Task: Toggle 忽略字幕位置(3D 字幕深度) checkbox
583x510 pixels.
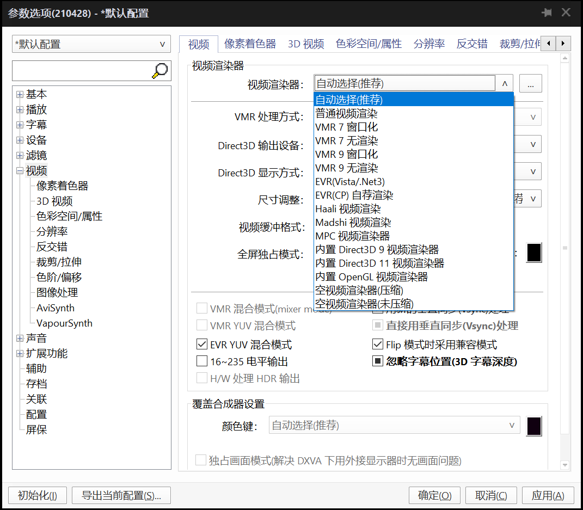Action: point(378,361)
